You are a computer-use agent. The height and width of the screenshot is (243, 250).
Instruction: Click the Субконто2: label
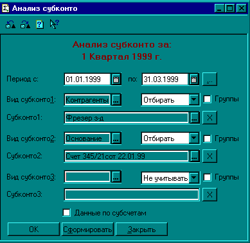tap(24, 156)
